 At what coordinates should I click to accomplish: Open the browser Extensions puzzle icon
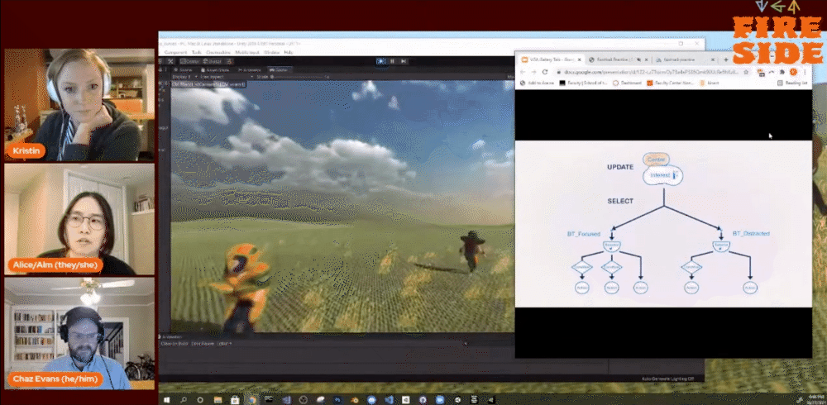click(782, 72)
